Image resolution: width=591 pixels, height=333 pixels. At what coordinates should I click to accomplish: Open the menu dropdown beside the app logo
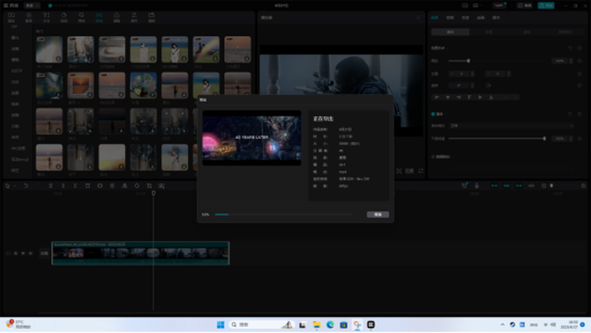click(x=32, y=5)
